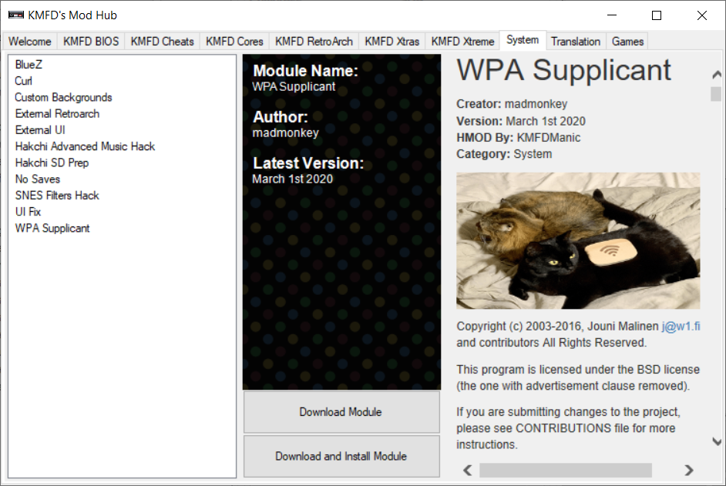This screenshot has width=726, height=486.
Task: Select the System tab
Action: click(x=523, y=40)
